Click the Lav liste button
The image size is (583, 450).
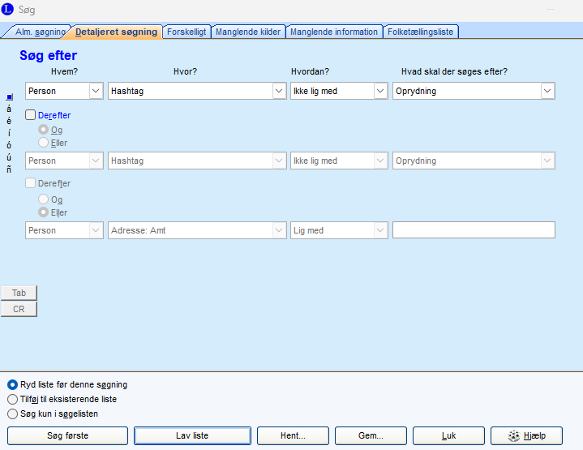click(x=192, y=435)
